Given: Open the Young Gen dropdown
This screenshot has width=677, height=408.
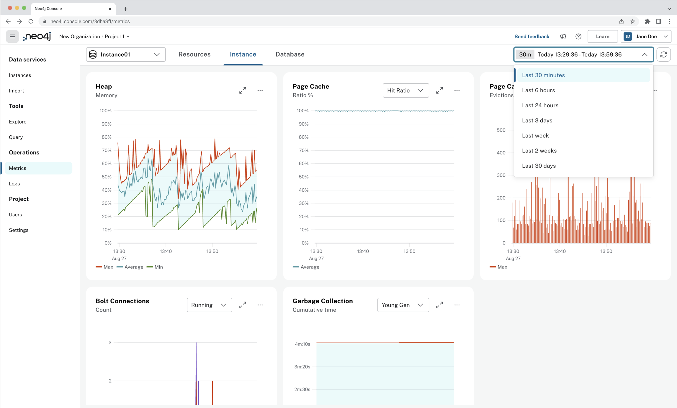Looking at the screenshot, I should tap(403, 305).
